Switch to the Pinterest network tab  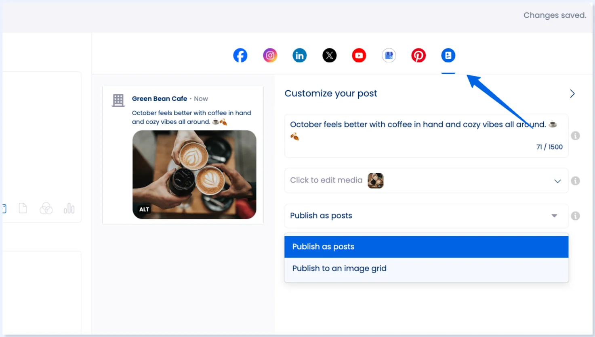tap(418, 55)
